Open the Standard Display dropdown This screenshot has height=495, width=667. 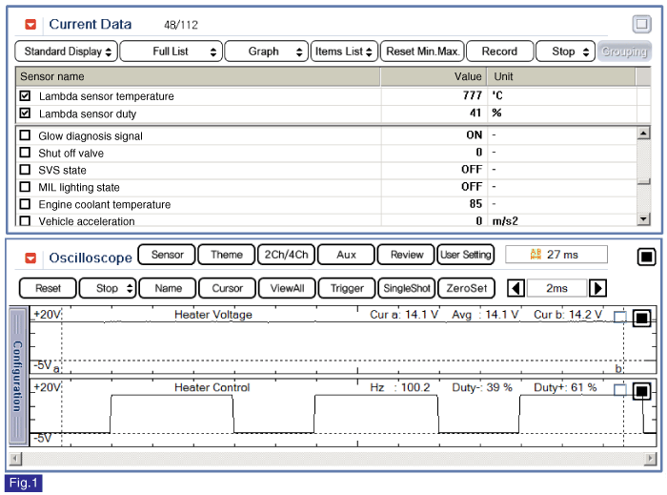[x=67, y=52]
